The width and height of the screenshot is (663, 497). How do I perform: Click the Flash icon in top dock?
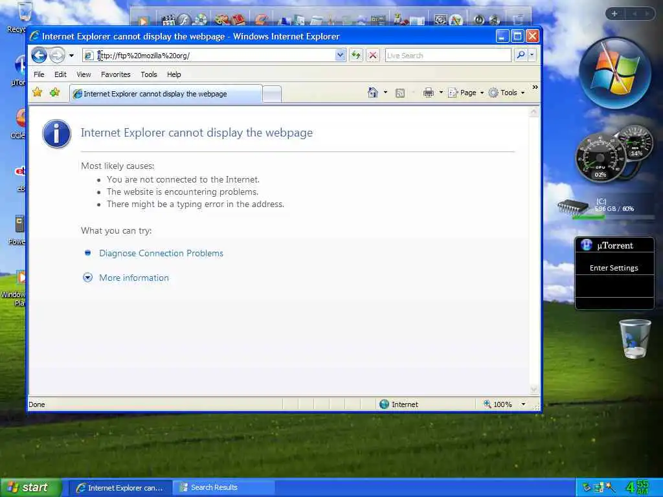pos(185,19)
